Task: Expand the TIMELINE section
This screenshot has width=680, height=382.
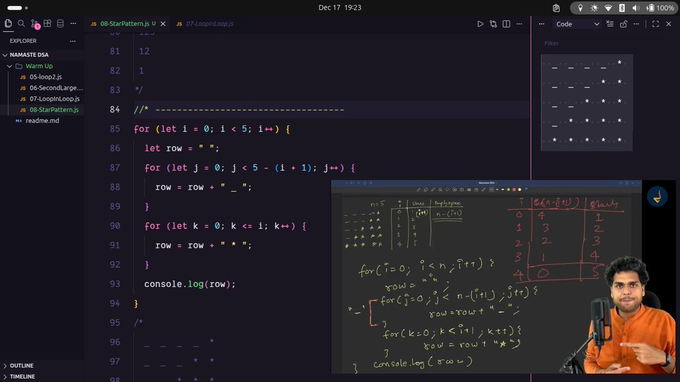Action: tap(42, 376)
